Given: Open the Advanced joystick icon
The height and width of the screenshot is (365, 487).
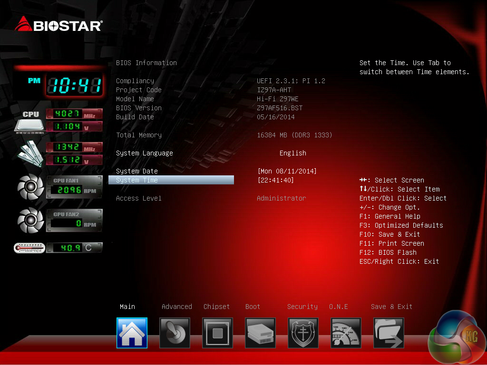Looking at the screenshot, I should (175, 333).
